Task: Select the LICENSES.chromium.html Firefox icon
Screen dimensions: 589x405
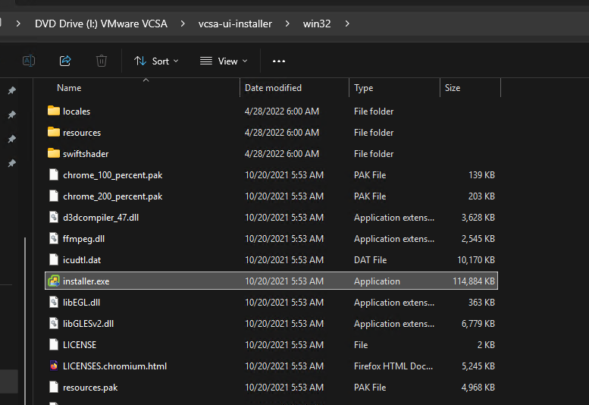Action: tap(53, 366)
